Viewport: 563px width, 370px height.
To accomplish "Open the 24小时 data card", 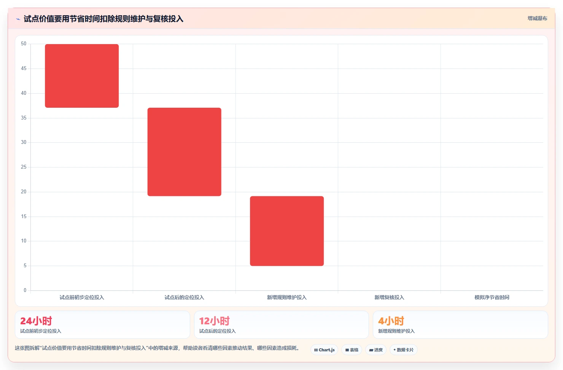I will coord(102,325).
